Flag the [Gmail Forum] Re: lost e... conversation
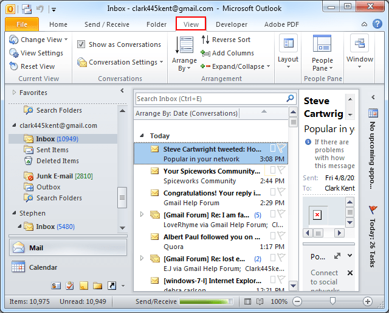The width and height of the screenshot is (389, 313). [281, 258]
